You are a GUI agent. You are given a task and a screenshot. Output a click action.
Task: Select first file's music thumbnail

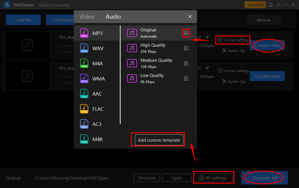point(27,45)
